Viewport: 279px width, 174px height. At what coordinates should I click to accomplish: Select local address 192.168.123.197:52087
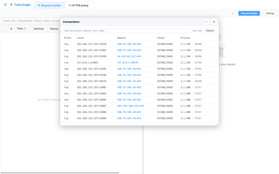pos(92,106)
